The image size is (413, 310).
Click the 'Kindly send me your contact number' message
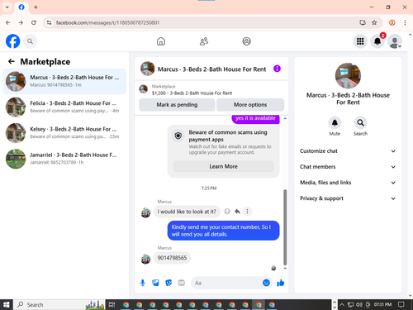coord(223,231)
